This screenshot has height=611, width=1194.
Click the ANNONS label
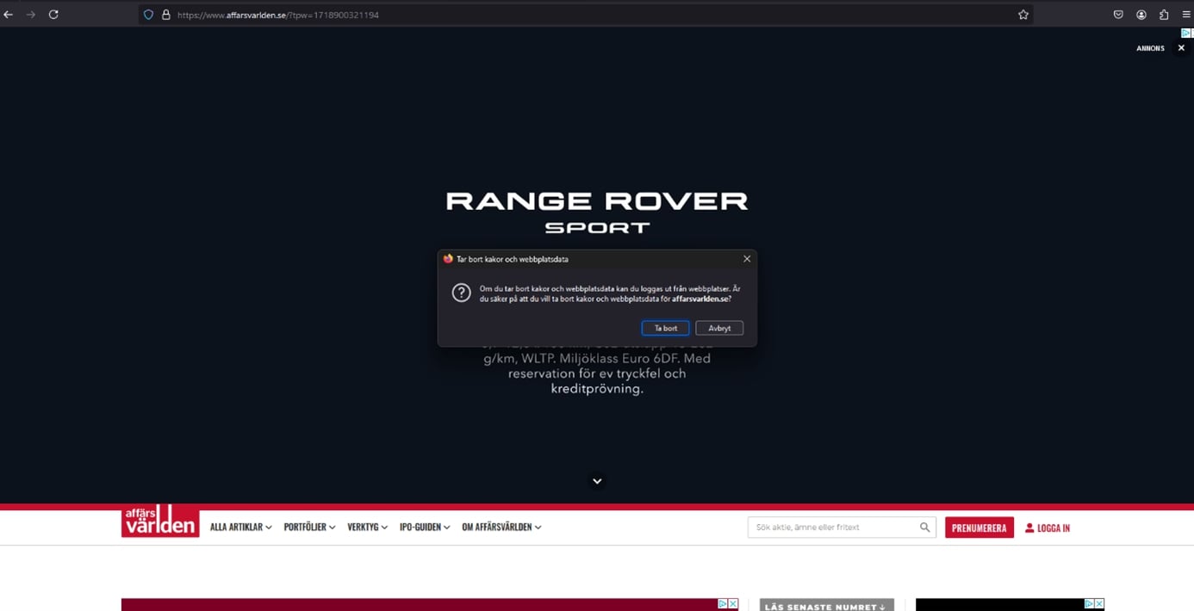(x=1150, y=48)
